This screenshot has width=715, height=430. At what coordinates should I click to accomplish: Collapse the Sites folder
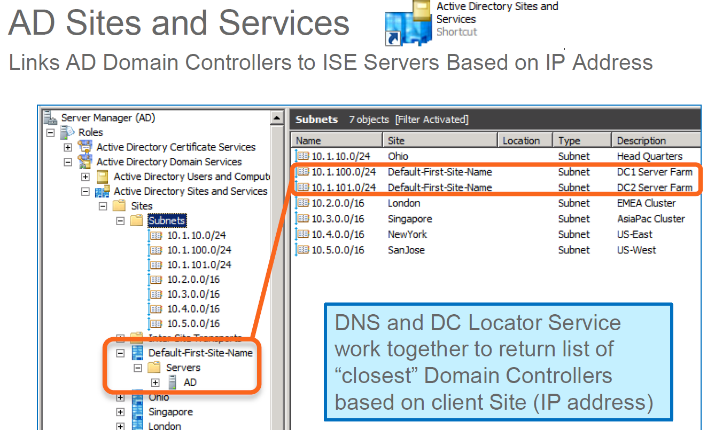click(103, 206)
